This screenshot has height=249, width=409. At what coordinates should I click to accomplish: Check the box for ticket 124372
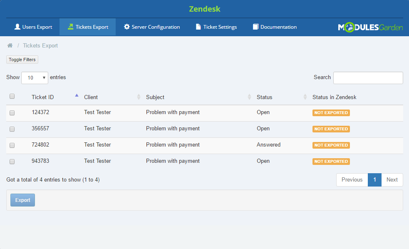[12, 113]
